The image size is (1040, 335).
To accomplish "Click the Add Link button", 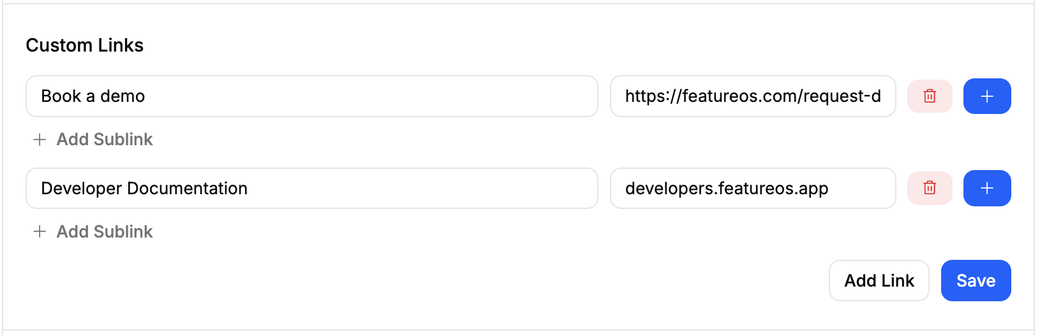I will [879, 280].
